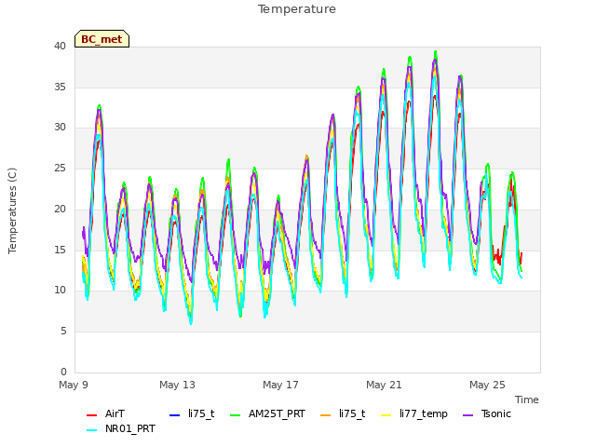The height and width of the screenshot is (447, 596).
Task: Toggle the AM25T_PRT legend entry
Action: (268, 413)
